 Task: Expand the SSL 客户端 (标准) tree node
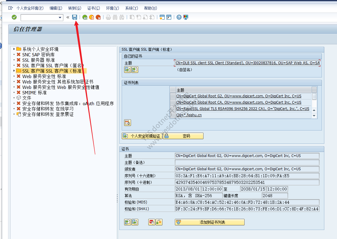click(x=14, y=71)
